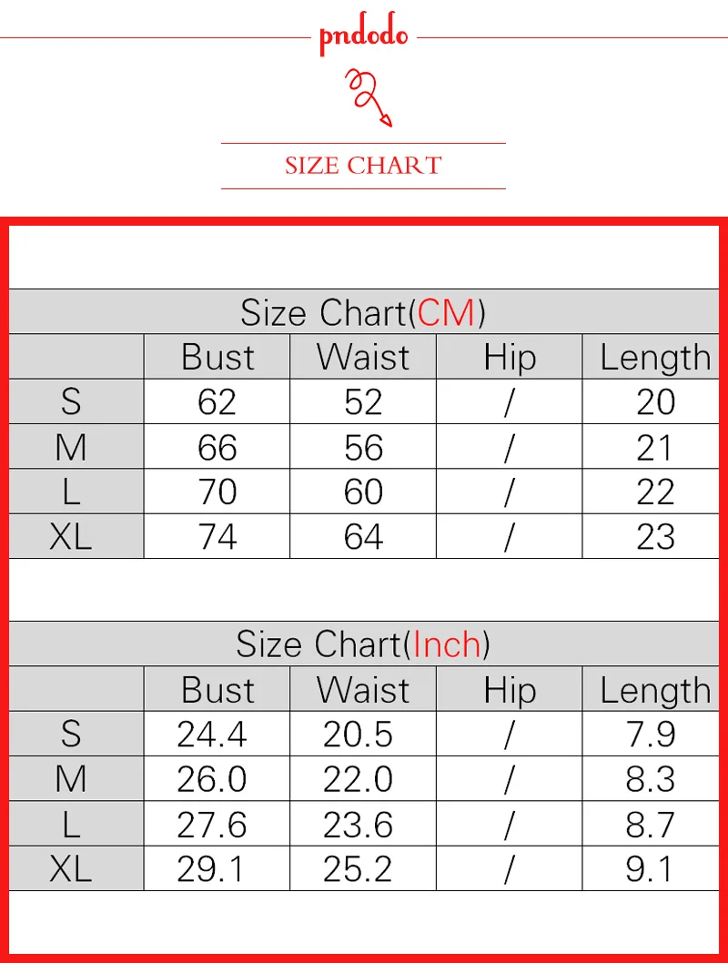
Task: Select the Bust header in the CM table
Action: (x=217, y=357)
